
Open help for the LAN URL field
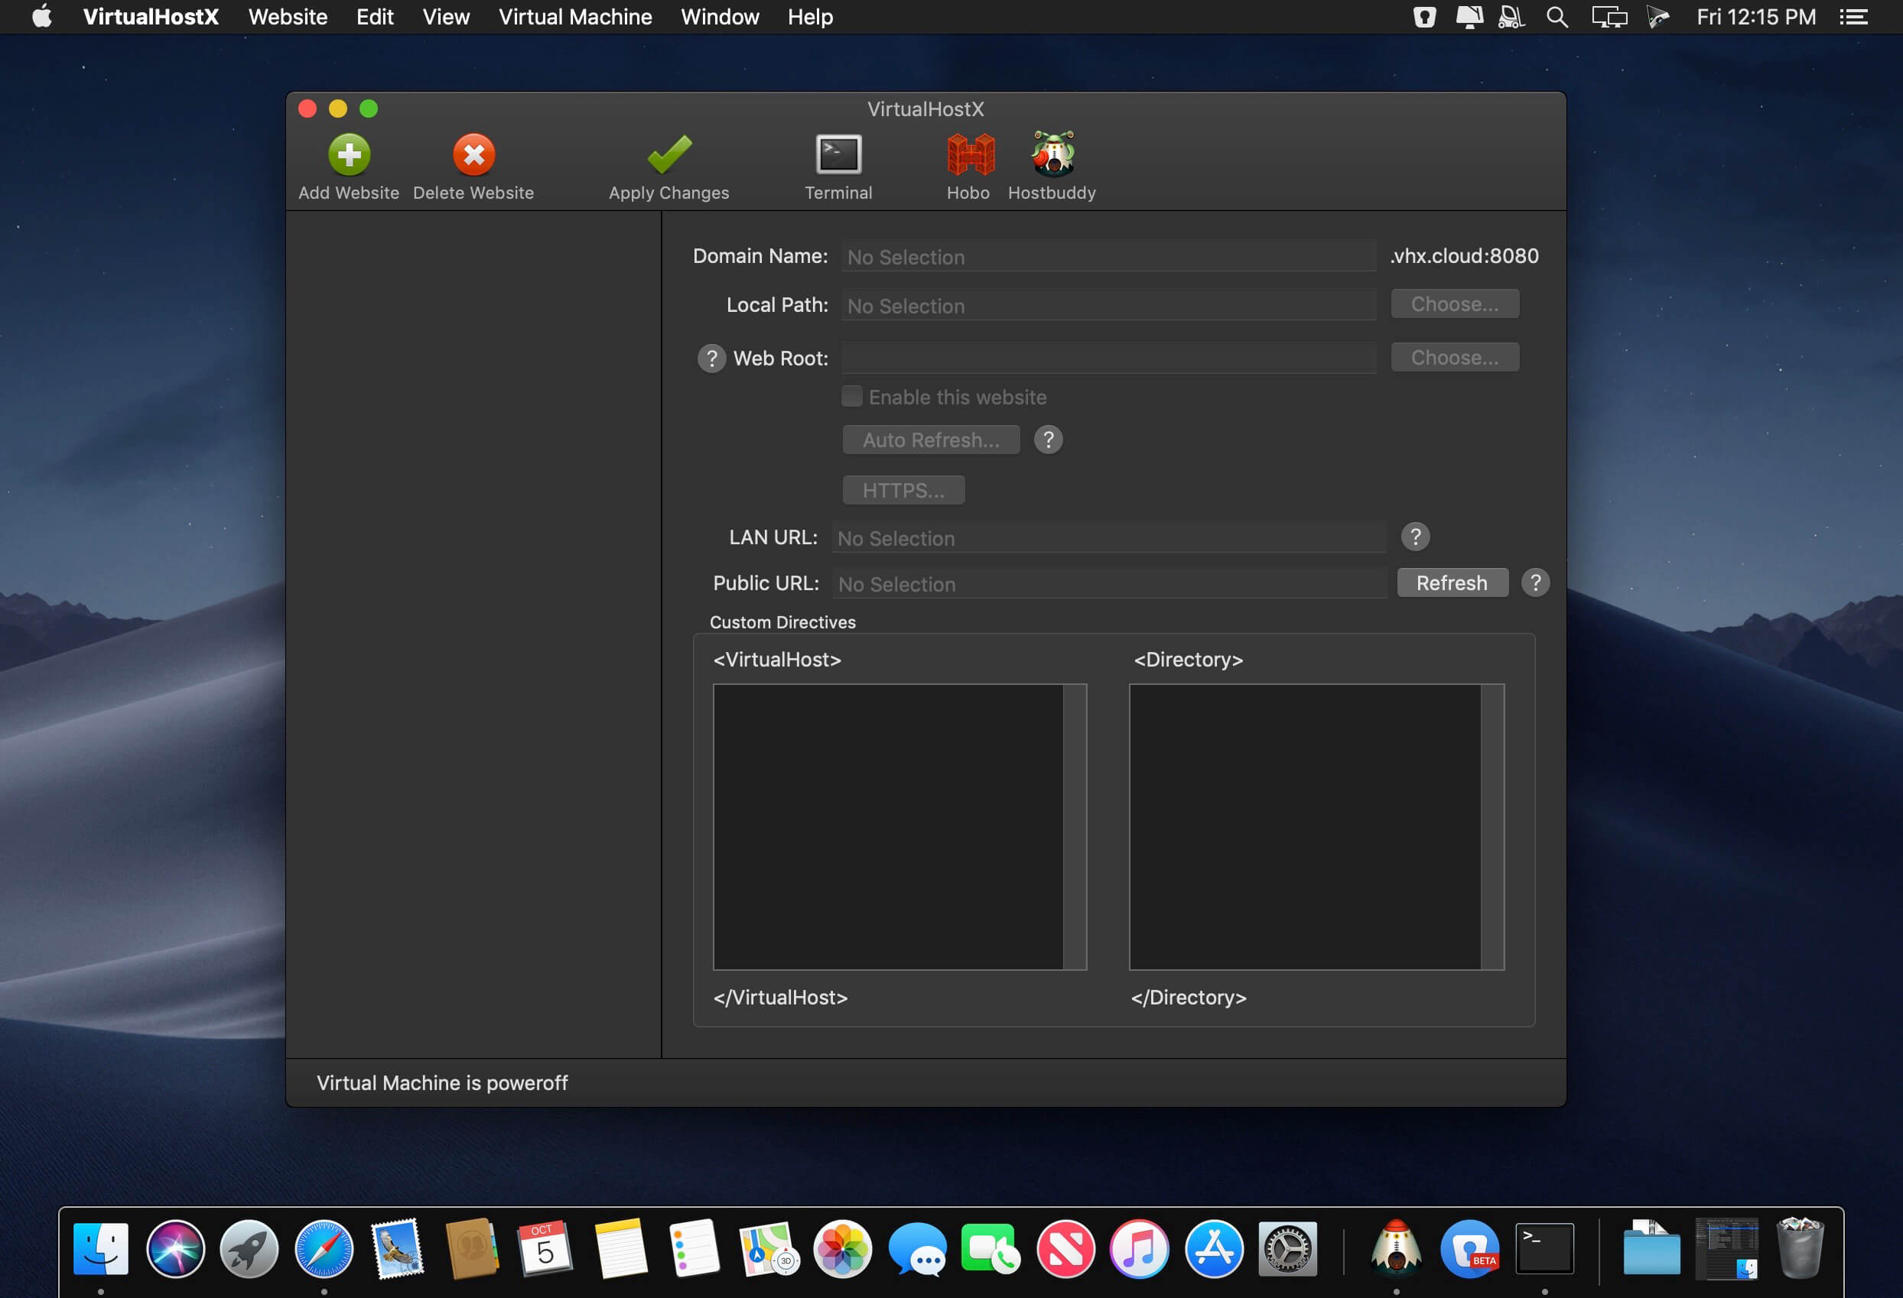pyautogui.click(x=1414, y=537)
